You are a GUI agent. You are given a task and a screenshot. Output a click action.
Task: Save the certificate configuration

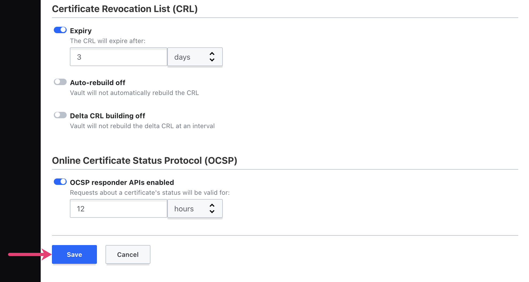(x=74, y=254)
